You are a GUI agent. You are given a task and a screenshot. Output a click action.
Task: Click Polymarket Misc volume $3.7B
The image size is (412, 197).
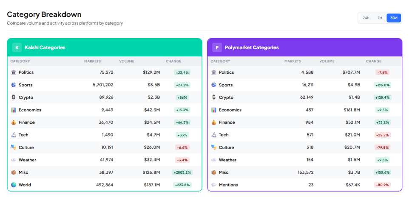[354, 172]
